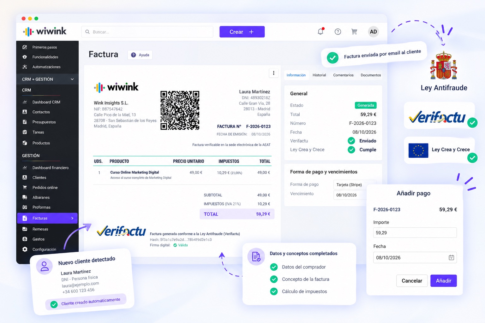Screen dimensions: 485x323
Task: Switch to the Historial tab
Action: (x=319, y=75)
